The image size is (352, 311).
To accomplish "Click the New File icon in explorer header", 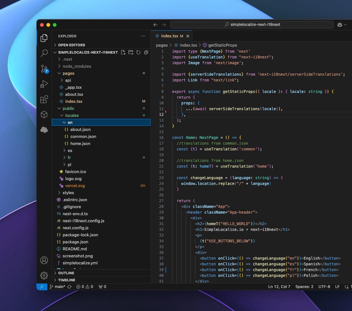I will click(x=123, y=52).
